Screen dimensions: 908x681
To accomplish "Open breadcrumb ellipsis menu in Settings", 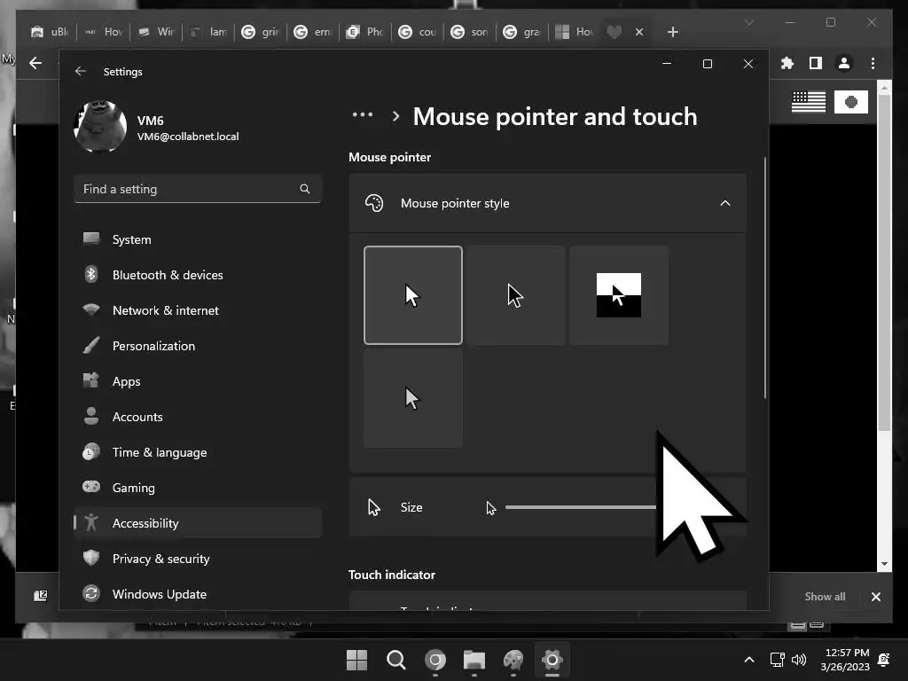I will (363, 114).
